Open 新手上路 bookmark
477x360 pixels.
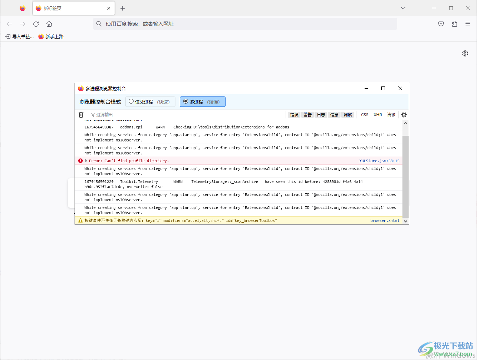pos(51,36)
